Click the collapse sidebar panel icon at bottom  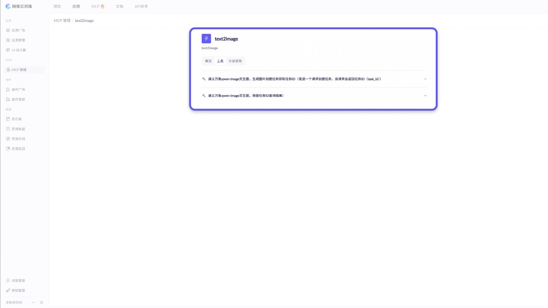click(42, 302)
